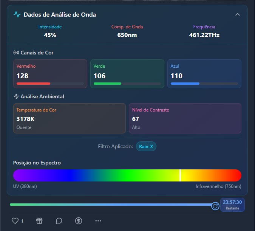Click the circular handle on the progress bar
Screen dimensions: 255x231
pyautogui.click(x=215, y=206)
